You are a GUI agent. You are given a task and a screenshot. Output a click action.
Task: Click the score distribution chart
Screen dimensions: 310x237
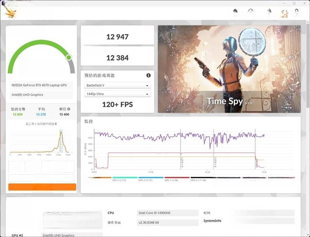coord(41,142)
